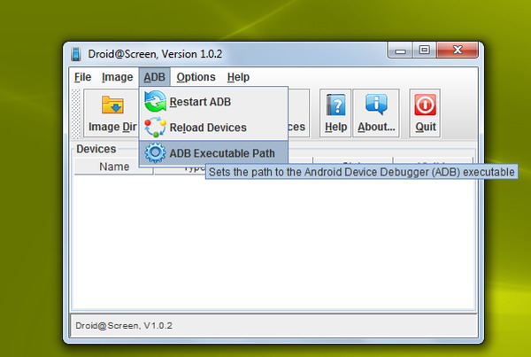This screenshot has height=357, width=531.
Task: Click the Name column header
Action: click(114, 167)
